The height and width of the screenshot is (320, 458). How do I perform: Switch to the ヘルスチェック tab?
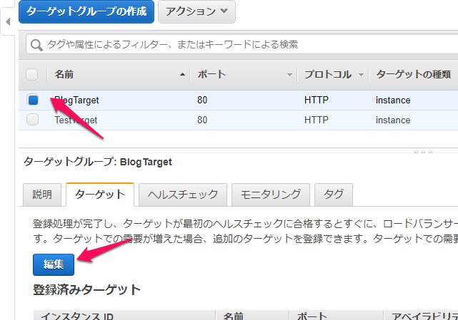(x=184, y=194)
